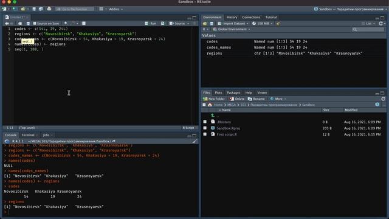Open the First script.R file
The height and width of the screenshot is (219, 389).
click(227, 134)
